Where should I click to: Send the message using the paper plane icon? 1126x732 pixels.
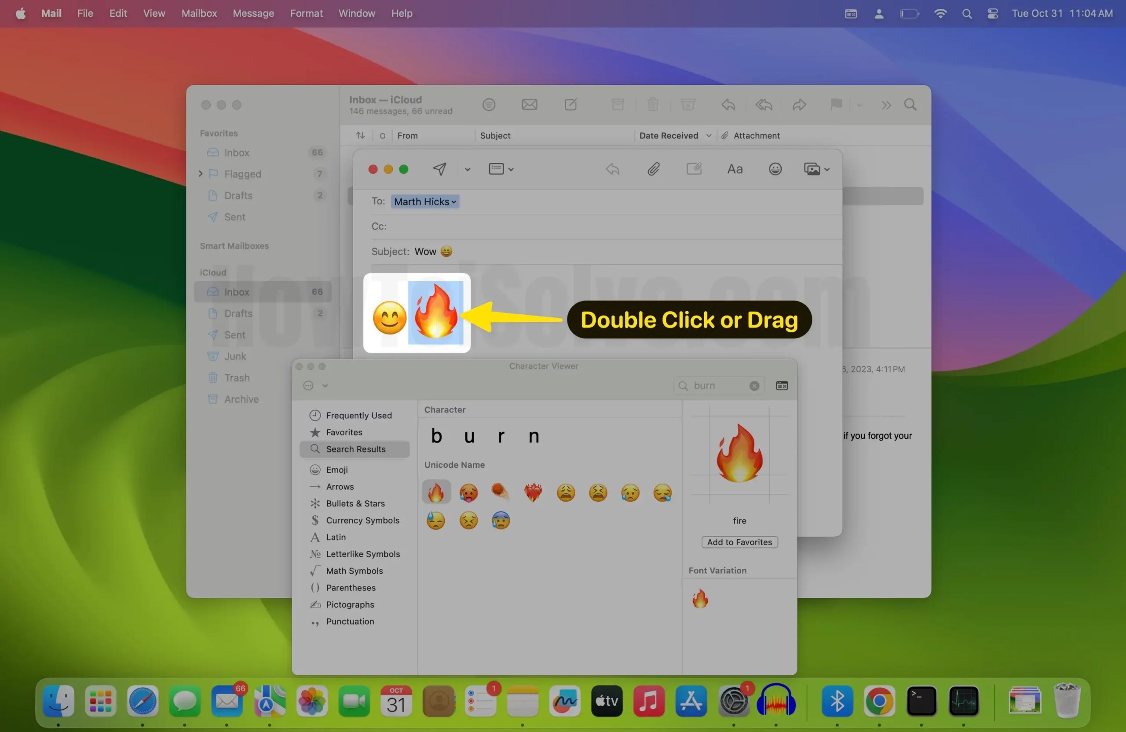(440, 169)
